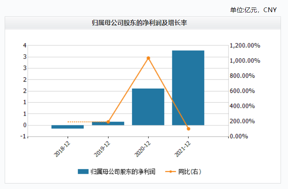Click the blue legend swatch for 归属母公司股东的净利润
288x189 pixels.
click(x=83, y=171)
